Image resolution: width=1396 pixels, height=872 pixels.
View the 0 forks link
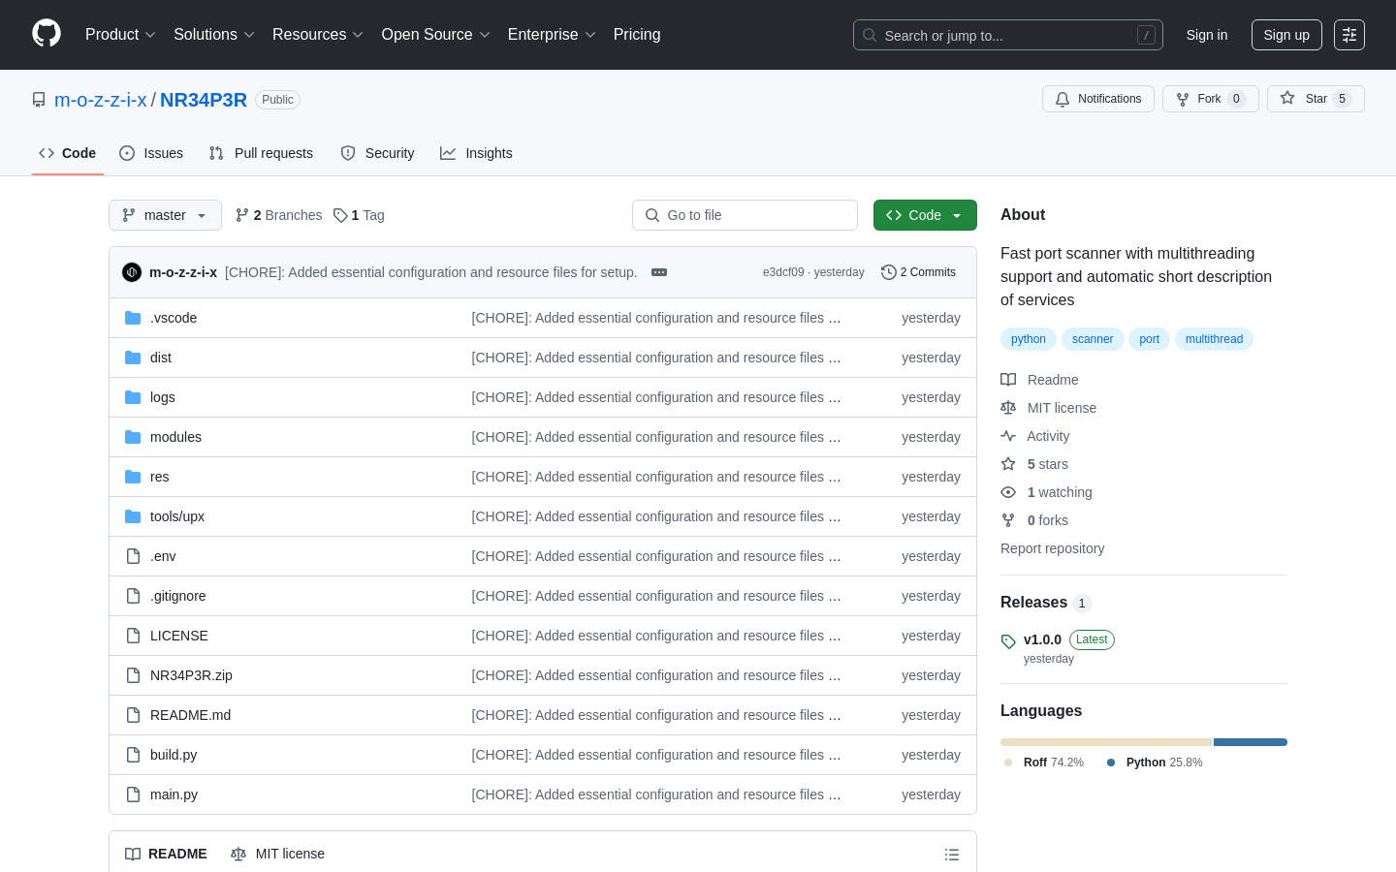1034,520
